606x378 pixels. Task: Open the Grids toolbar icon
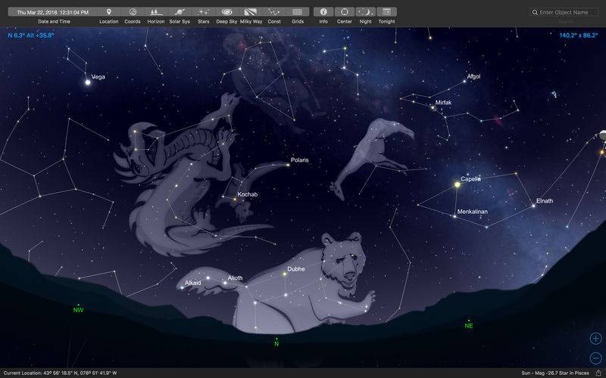297,12
